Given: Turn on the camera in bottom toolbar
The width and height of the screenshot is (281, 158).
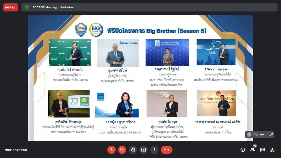Looking at the screenshot, I should [x=122, y=150].
